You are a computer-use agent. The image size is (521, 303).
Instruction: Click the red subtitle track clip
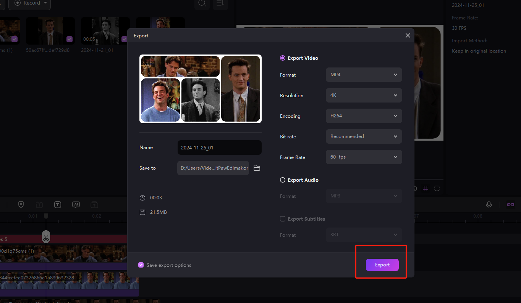pyautogui.click(x=63, y=239)
